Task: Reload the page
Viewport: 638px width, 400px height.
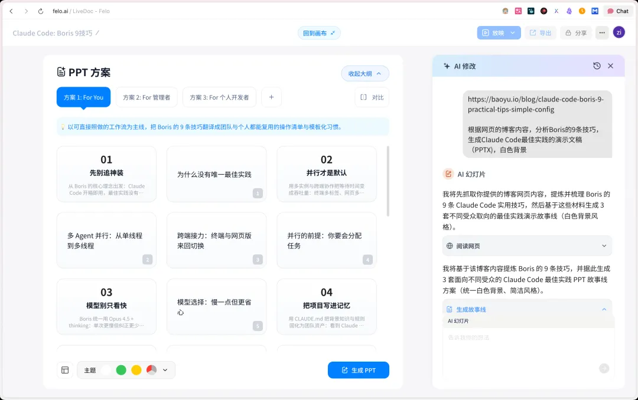Action: (41, 11)
